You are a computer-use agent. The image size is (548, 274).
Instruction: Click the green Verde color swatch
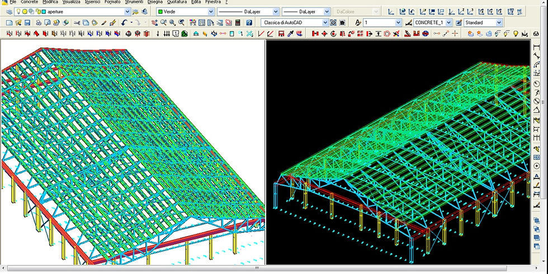[160, 11]
